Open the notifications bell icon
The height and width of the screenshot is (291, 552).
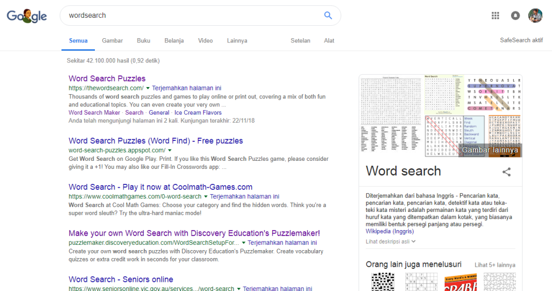pyautogui.click(x=515, y=16)
